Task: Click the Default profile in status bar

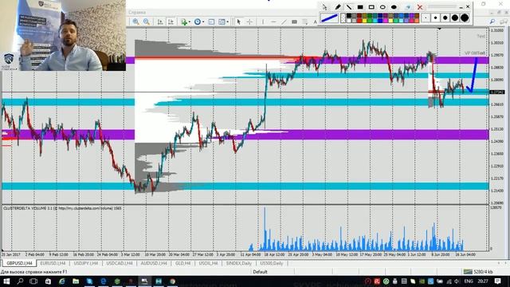Action: [x=260, y=272]
